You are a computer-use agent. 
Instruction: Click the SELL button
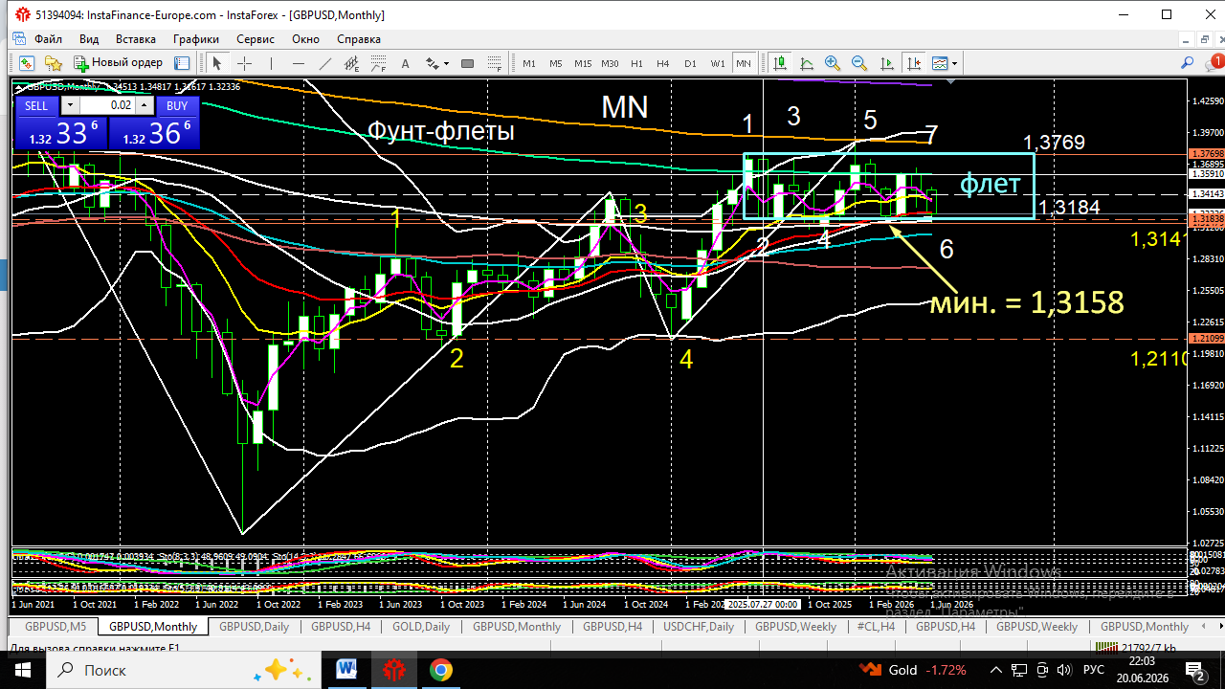[x=36, y=105]
